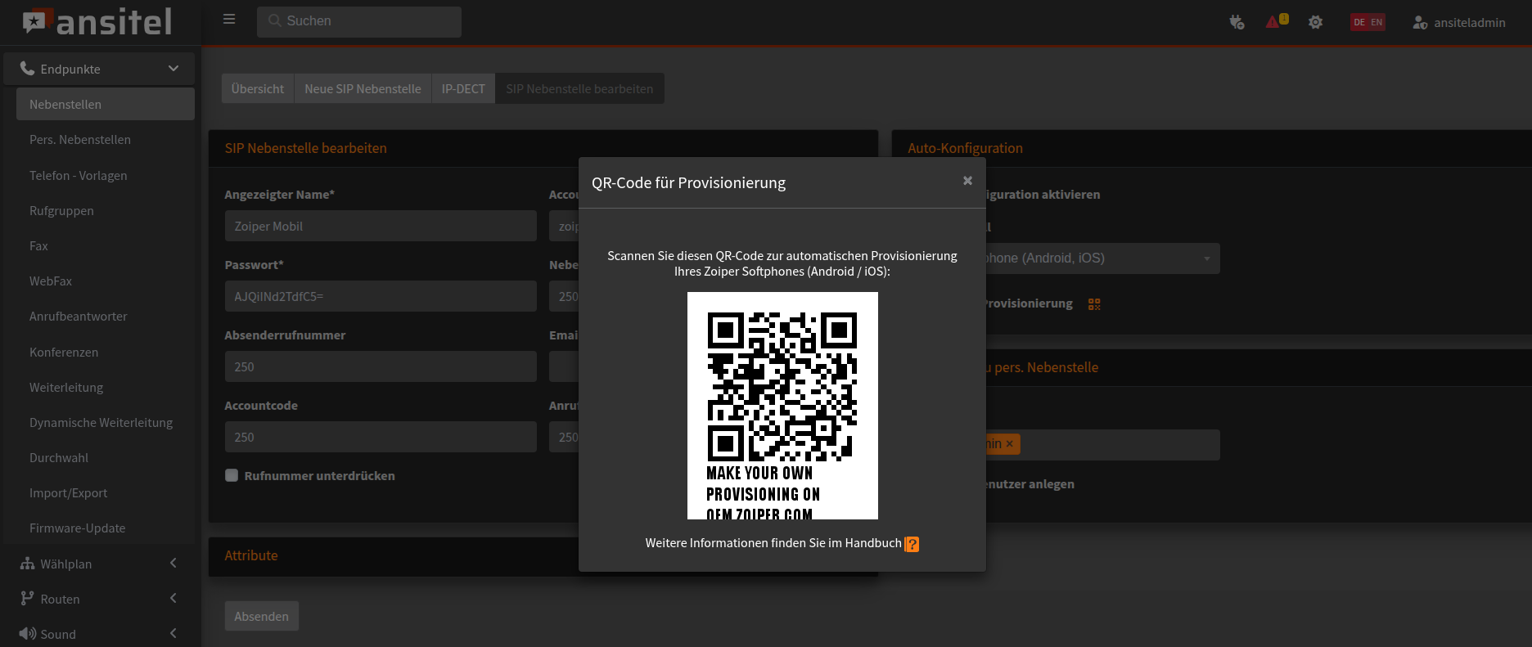The height and width of the screenshot is (647, 1532).
Task: Click the Absenden button
Action: point(262,616)
